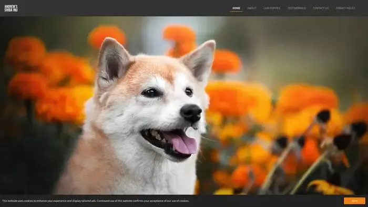
Task: Click the cookie notice text
Action: tap(96, 201)
